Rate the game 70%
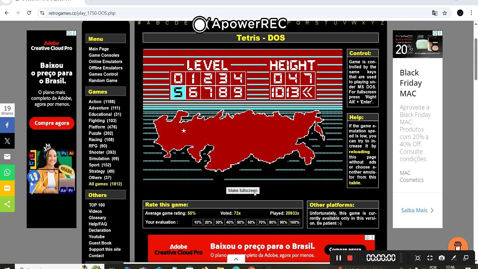The height and width of the screenshot is (269, 478). tap(262, 222)
